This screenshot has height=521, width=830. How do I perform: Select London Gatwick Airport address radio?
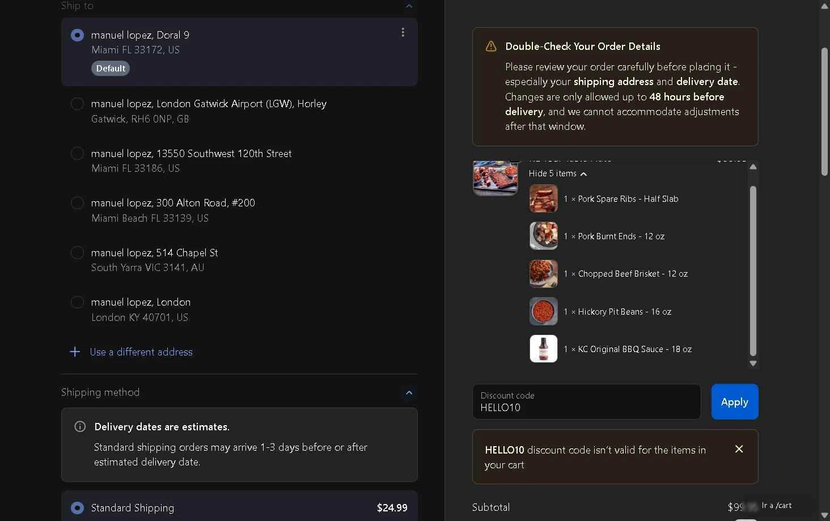[77, 104]
